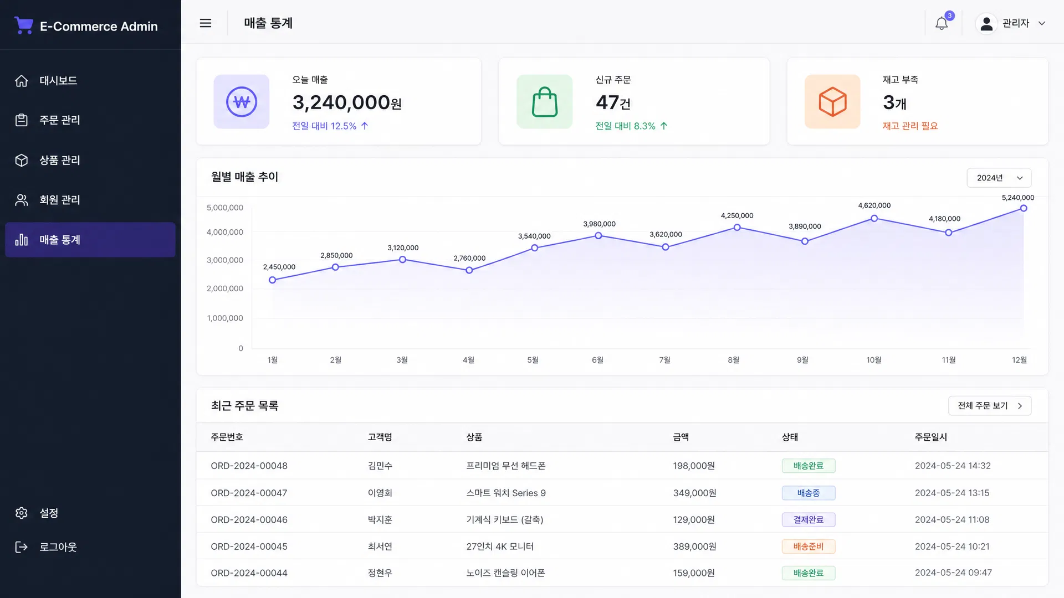Navigate to 회원 관리
This screenshot has width=1064, height=598.
tap(90, 200)
